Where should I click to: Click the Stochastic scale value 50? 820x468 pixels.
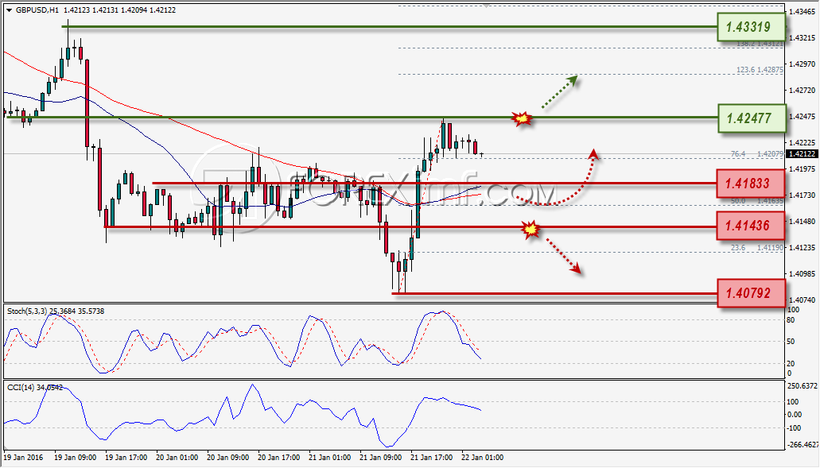791,342
